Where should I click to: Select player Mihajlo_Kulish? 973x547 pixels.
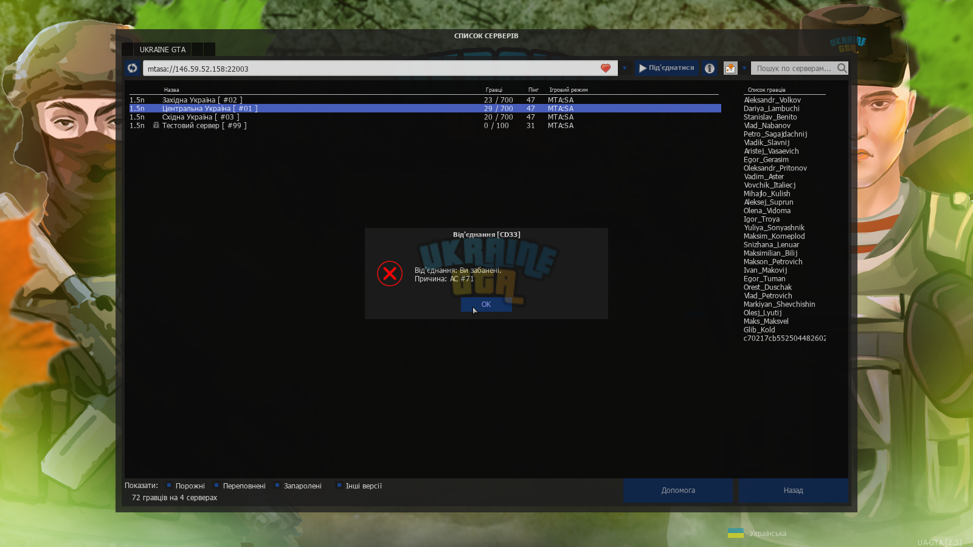767,194
